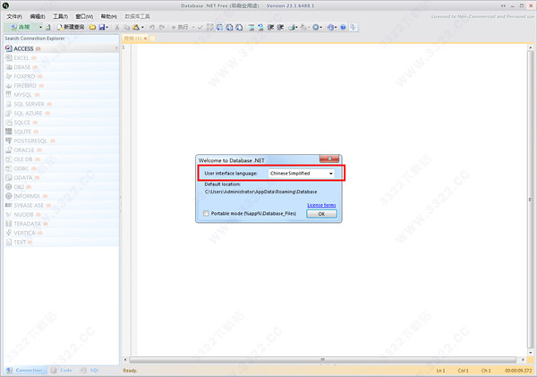Open the 文件(F) menu
The height and width of the screenshot is (377, 537).
14,16
